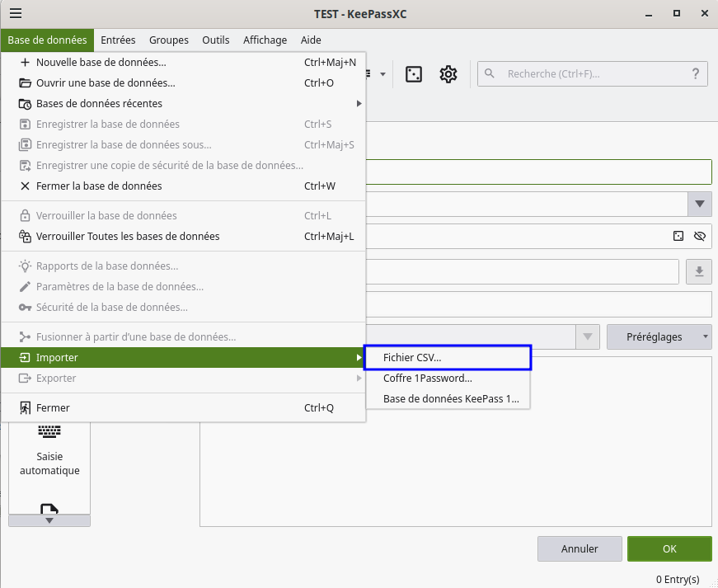Click the dice icon in password field
Image resolution: width=718 pixels, height=588 pixels.
point(678,237)
